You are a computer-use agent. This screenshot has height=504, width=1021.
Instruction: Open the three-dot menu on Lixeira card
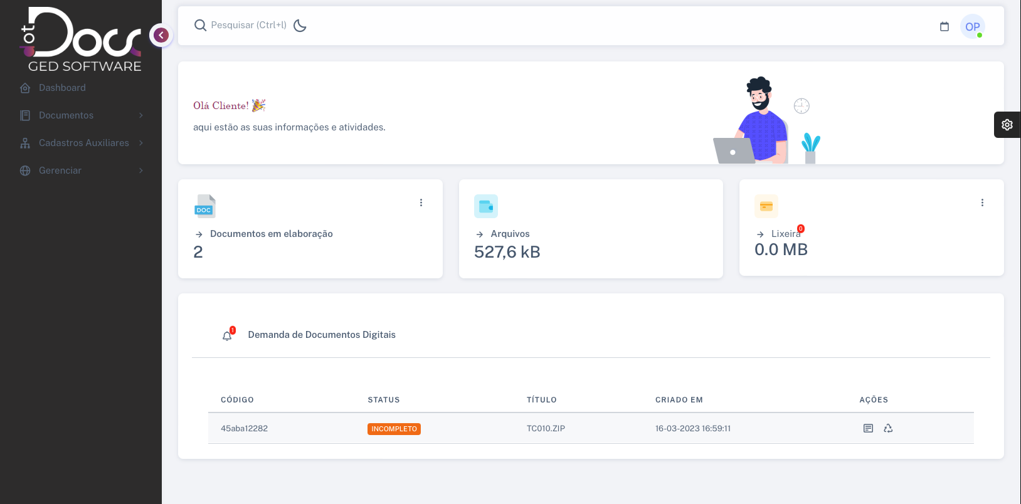click(982, 202)
